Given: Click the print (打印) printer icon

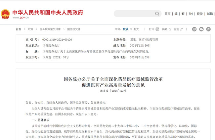Looking at the screenshot, I should pos(157,29).
